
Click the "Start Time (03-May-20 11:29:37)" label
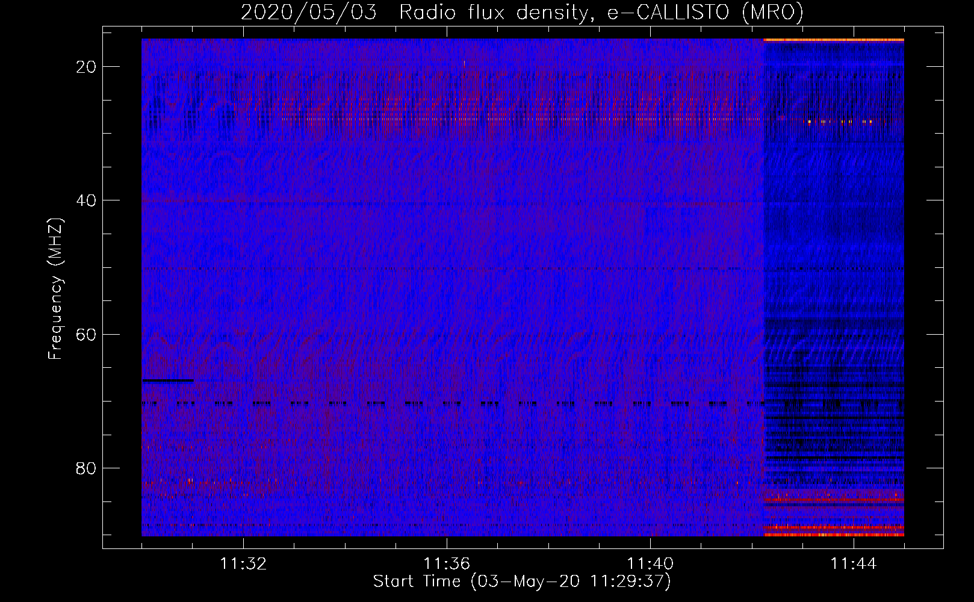[522, 582]
